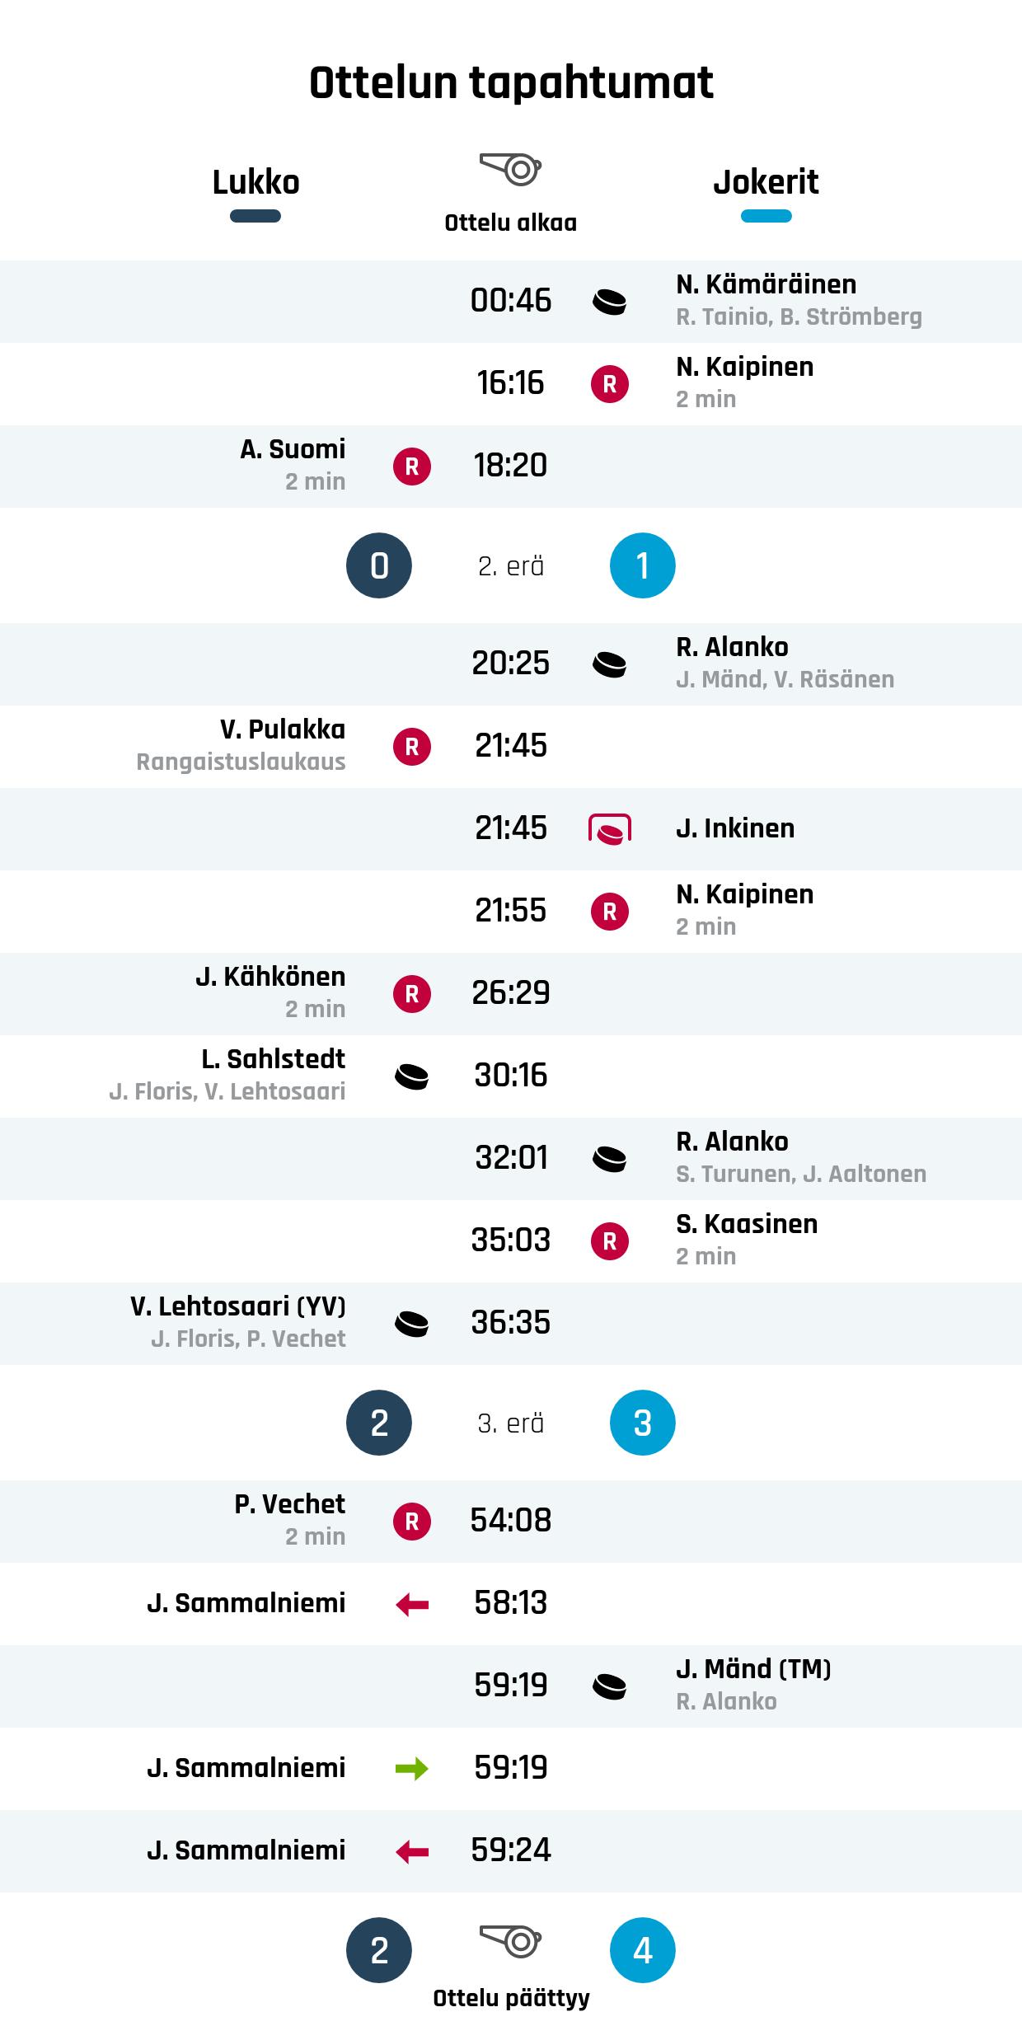Click the whistle icon above Ottelu alkaa
This screenshot has width=1022, height=2026.
coord(510,169)
